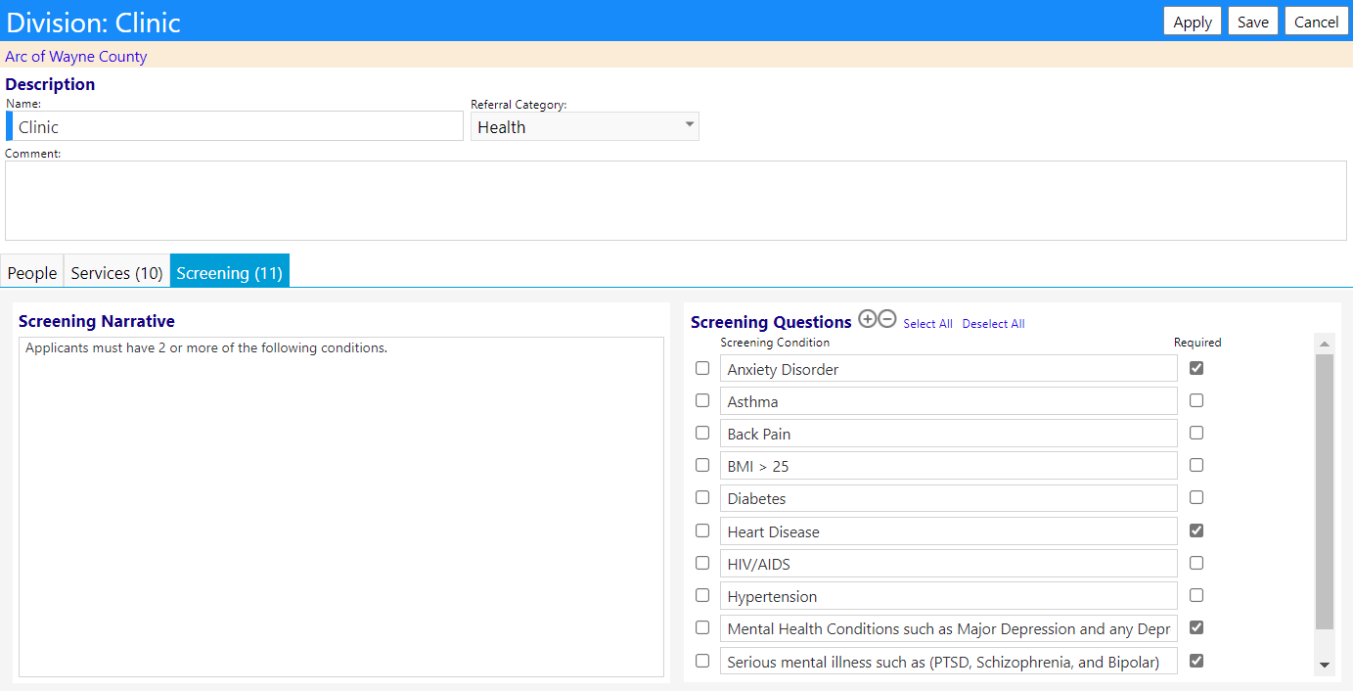Mark HIV/AIDS as Required
Screen dimensions: 1353x691
click(1196, 563)
